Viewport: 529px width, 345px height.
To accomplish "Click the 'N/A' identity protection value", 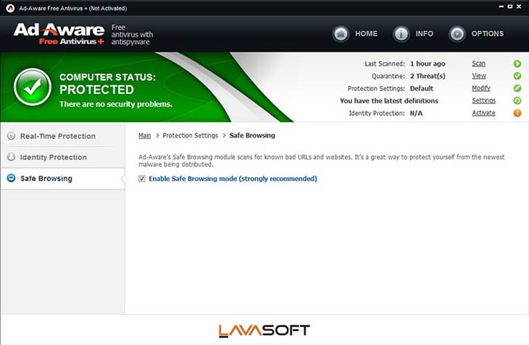I will [x=417, y=113].
